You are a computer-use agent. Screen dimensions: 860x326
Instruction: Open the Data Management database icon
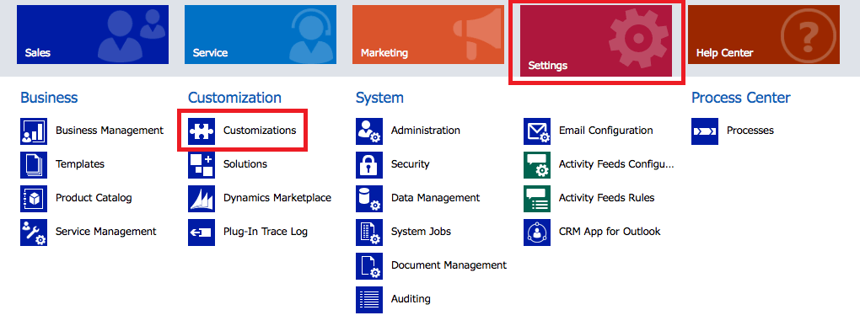(x=369, y=198)
